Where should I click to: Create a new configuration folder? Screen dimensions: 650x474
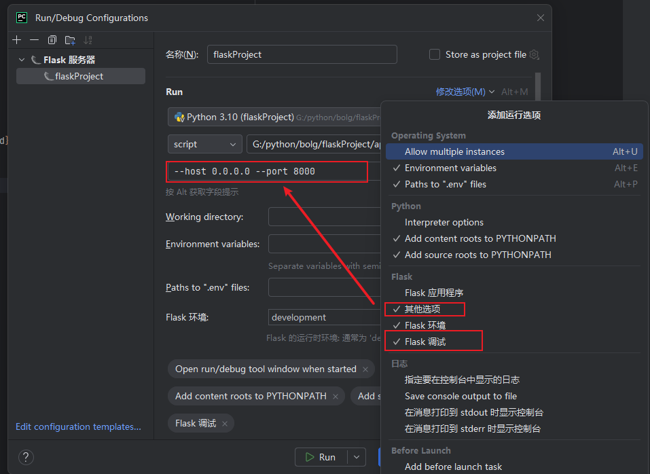tap(70, 39)
